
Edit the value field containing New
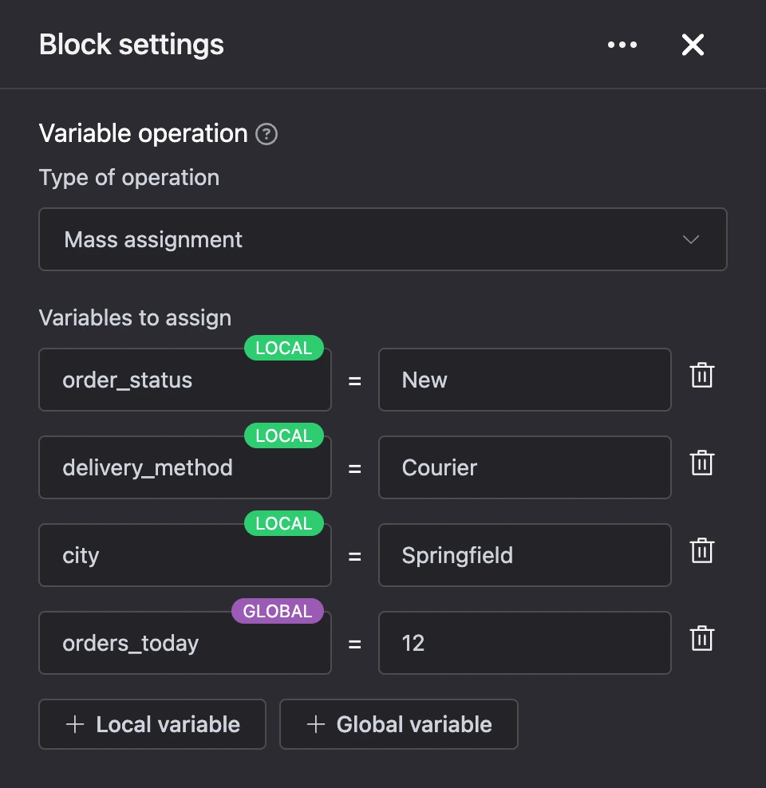point(525,380)
